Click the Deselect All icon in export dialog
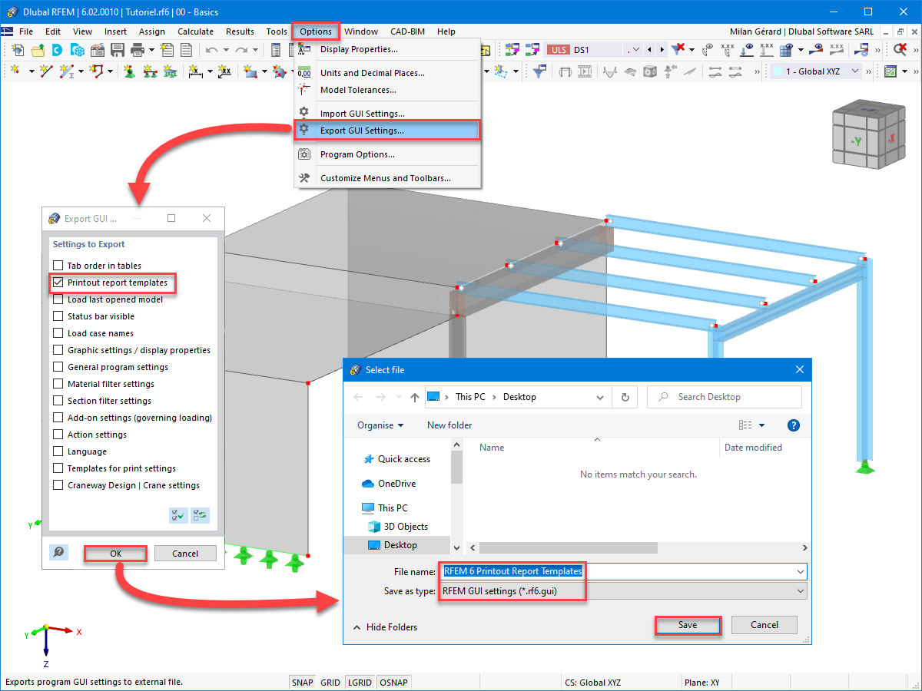This screenshot has height=691, width=922. click(200, 515)
